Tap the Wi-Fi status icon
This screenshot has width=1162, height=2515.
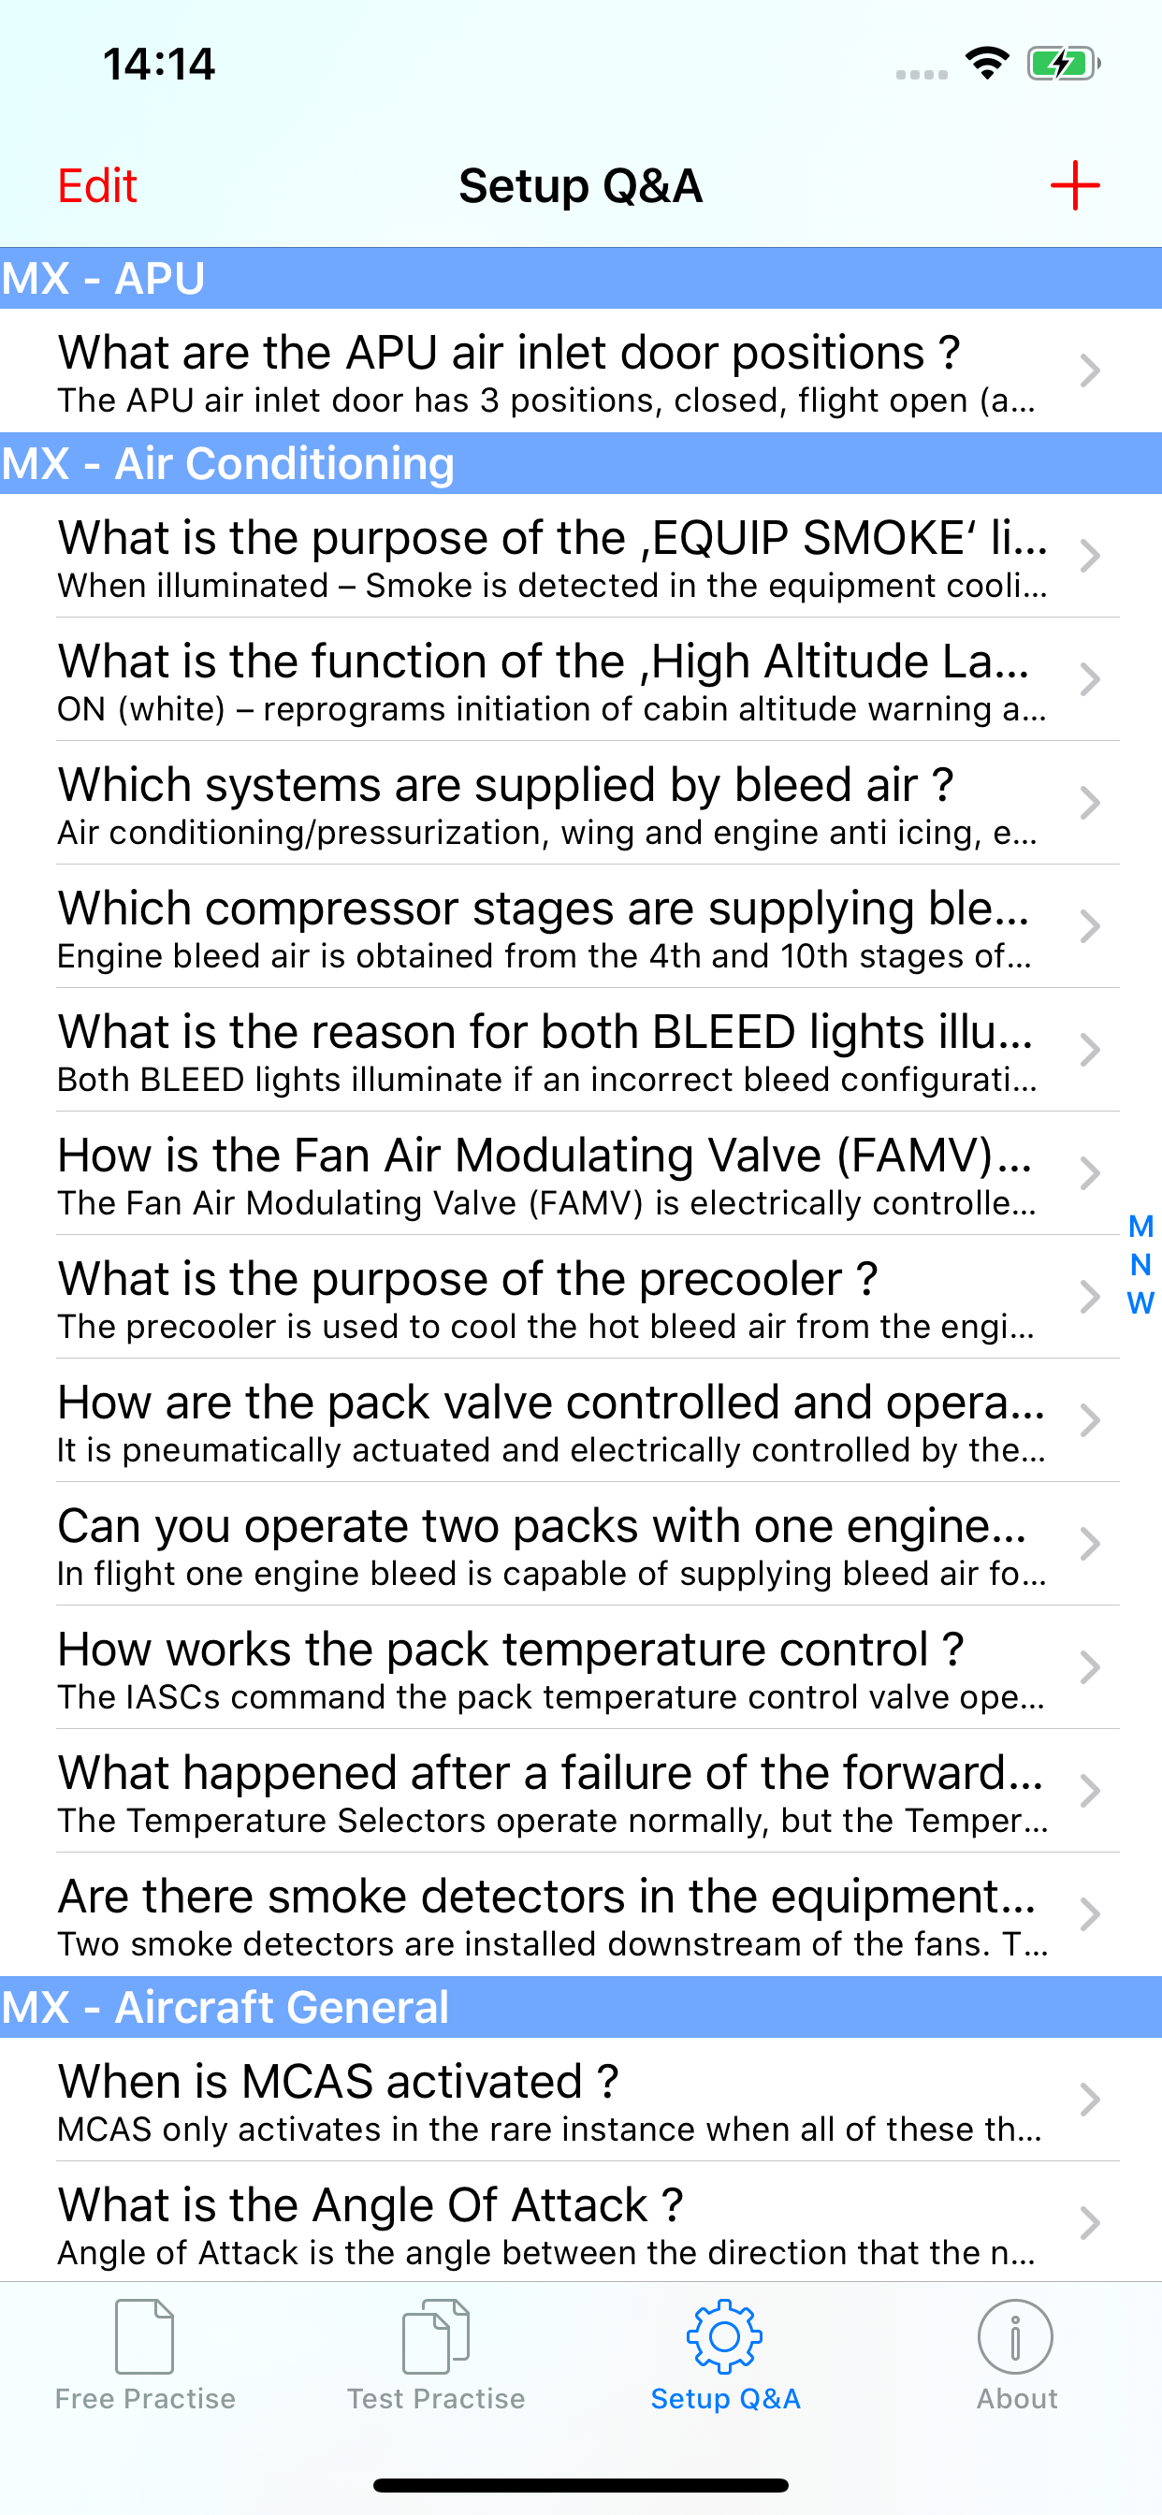point(986,63)
